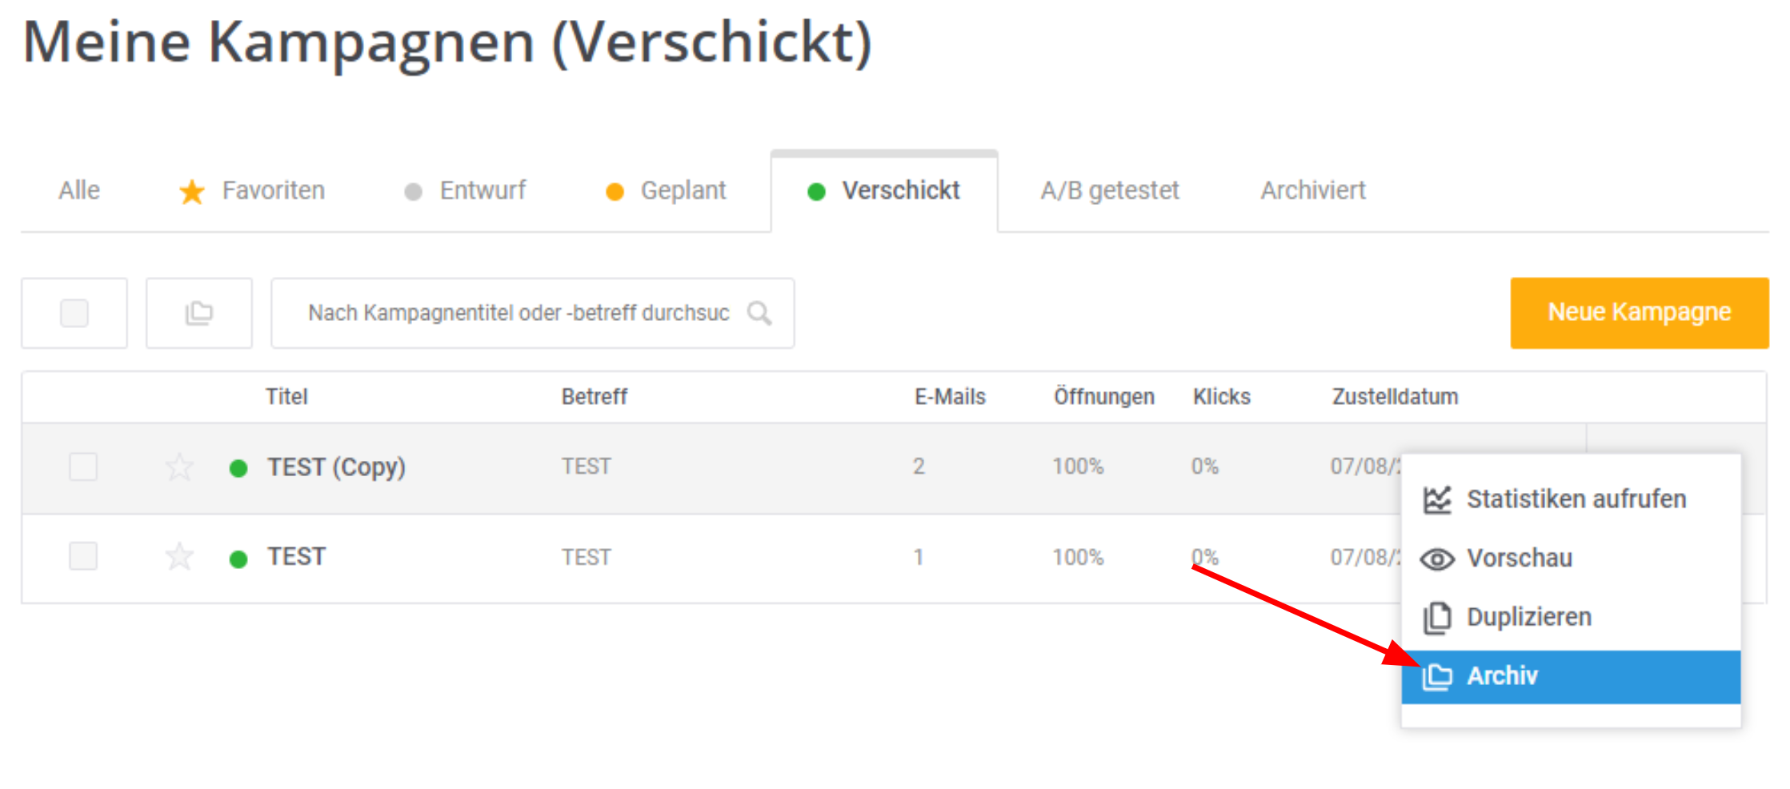Open the TEST (Copy) campaign title

point(336,467)
